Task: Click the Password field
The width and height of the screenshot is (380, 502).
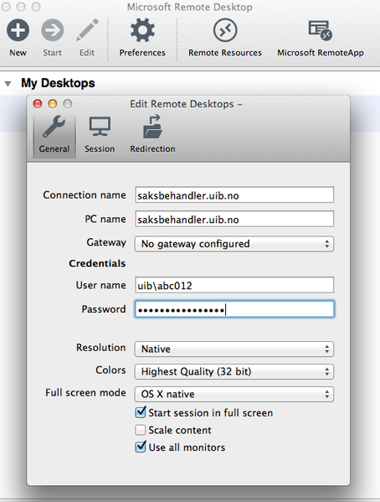Action: point(234,309)
